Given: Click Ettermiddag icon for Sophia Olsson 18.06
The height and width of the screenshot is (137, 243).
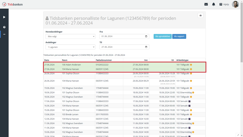Looking at the screenshot, I should point(193,93).
